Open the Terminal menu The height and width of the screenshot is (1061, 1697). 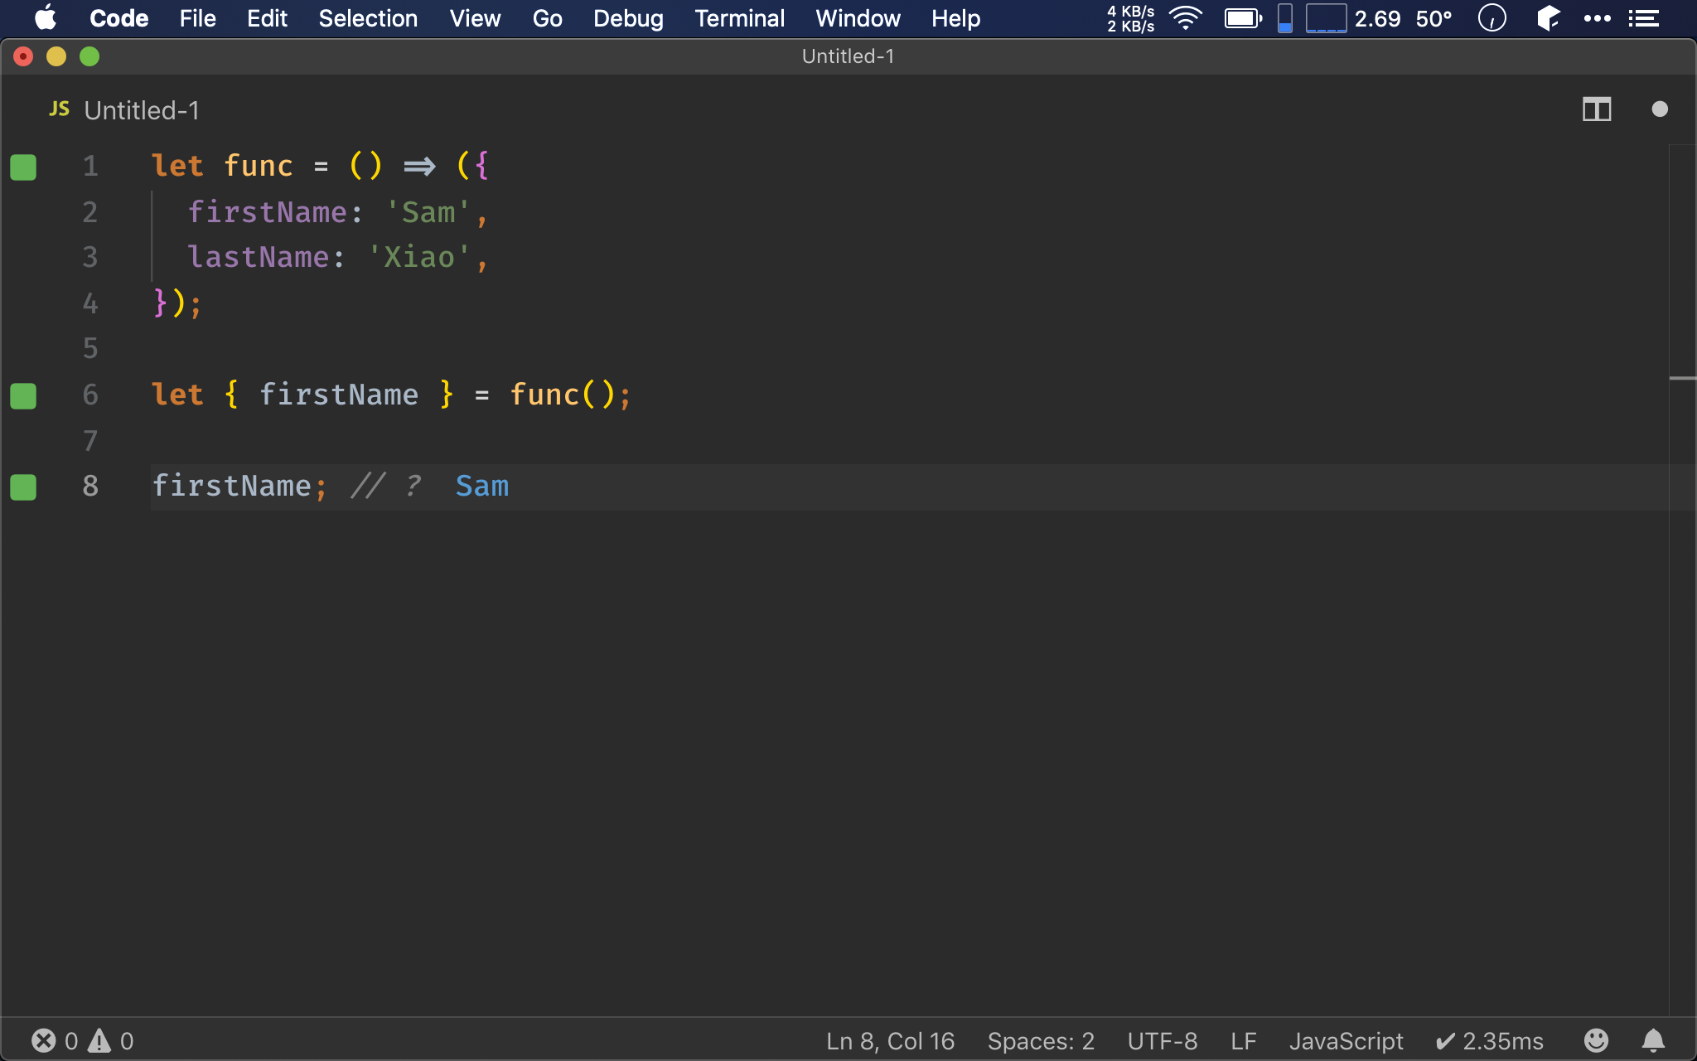point(739,18)
